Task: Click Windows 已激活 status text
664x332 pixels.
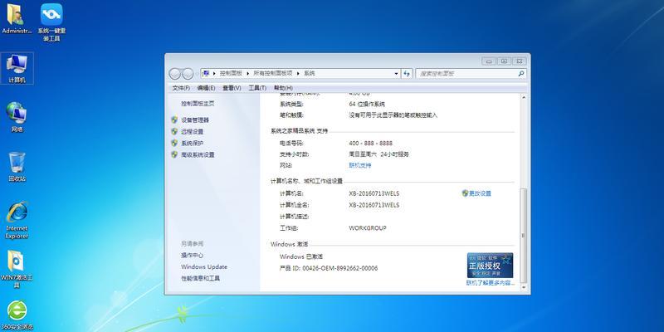Action: pyautogui.click(x=301, y=256)
